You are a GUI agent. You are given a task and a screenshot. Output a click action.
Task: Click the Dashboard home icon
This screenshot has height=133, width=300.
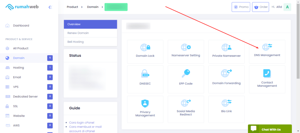point(7,25)
